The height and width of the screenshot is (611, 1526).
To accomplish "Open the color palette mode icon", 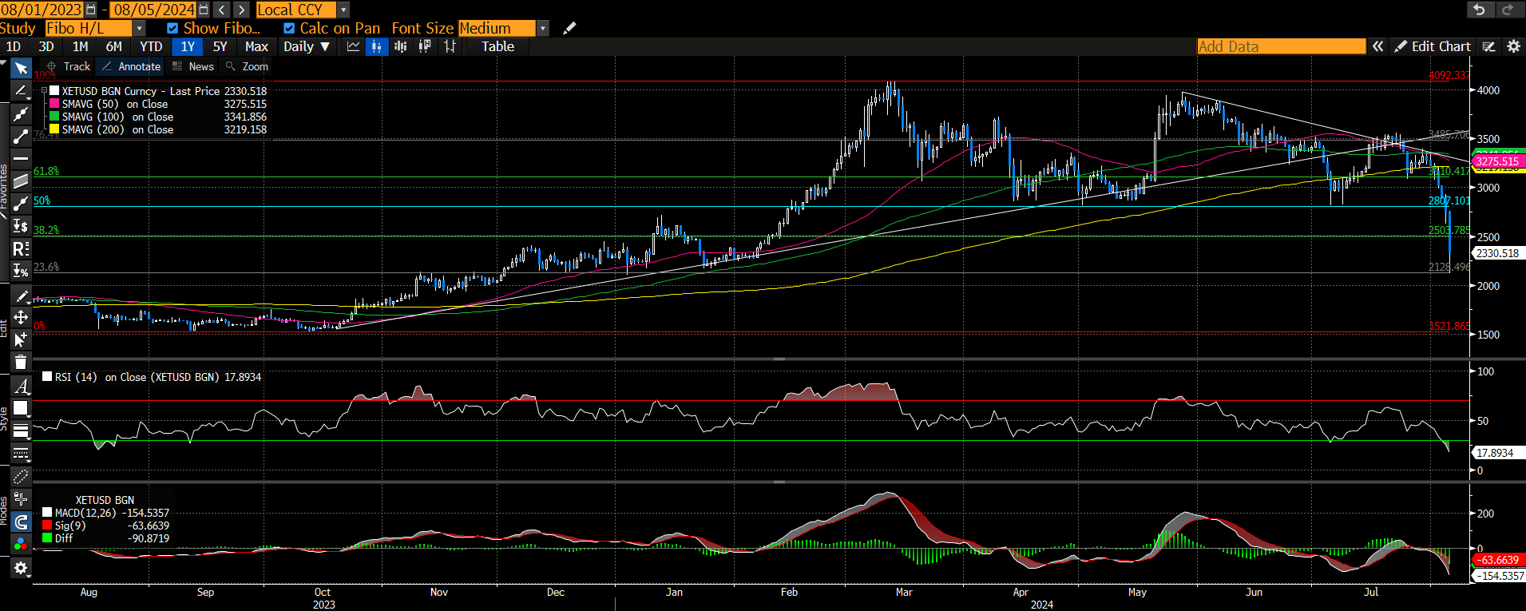I will [21, 544].
